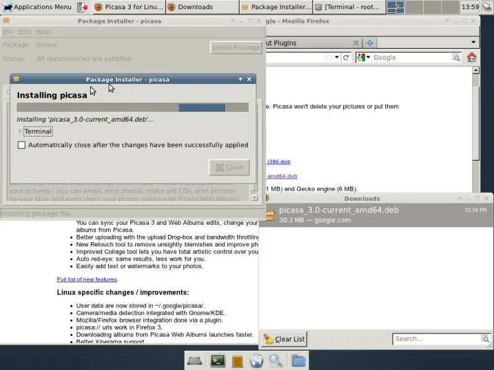Open the amd64.deb download link

coord(282,176)
